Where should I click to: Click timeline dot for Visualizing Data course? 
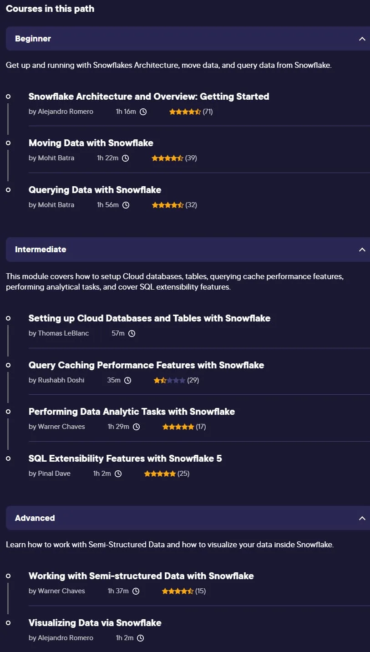[8, 623]
